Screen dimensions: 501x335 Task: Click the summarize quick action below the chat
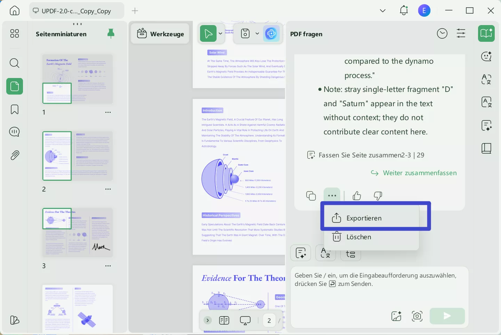tap(301, 253)
